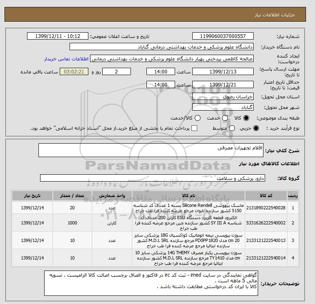Viewport: 315px width, 304px height.
Task: Select the جزیی purchase process radio
Action: [256, 128]
